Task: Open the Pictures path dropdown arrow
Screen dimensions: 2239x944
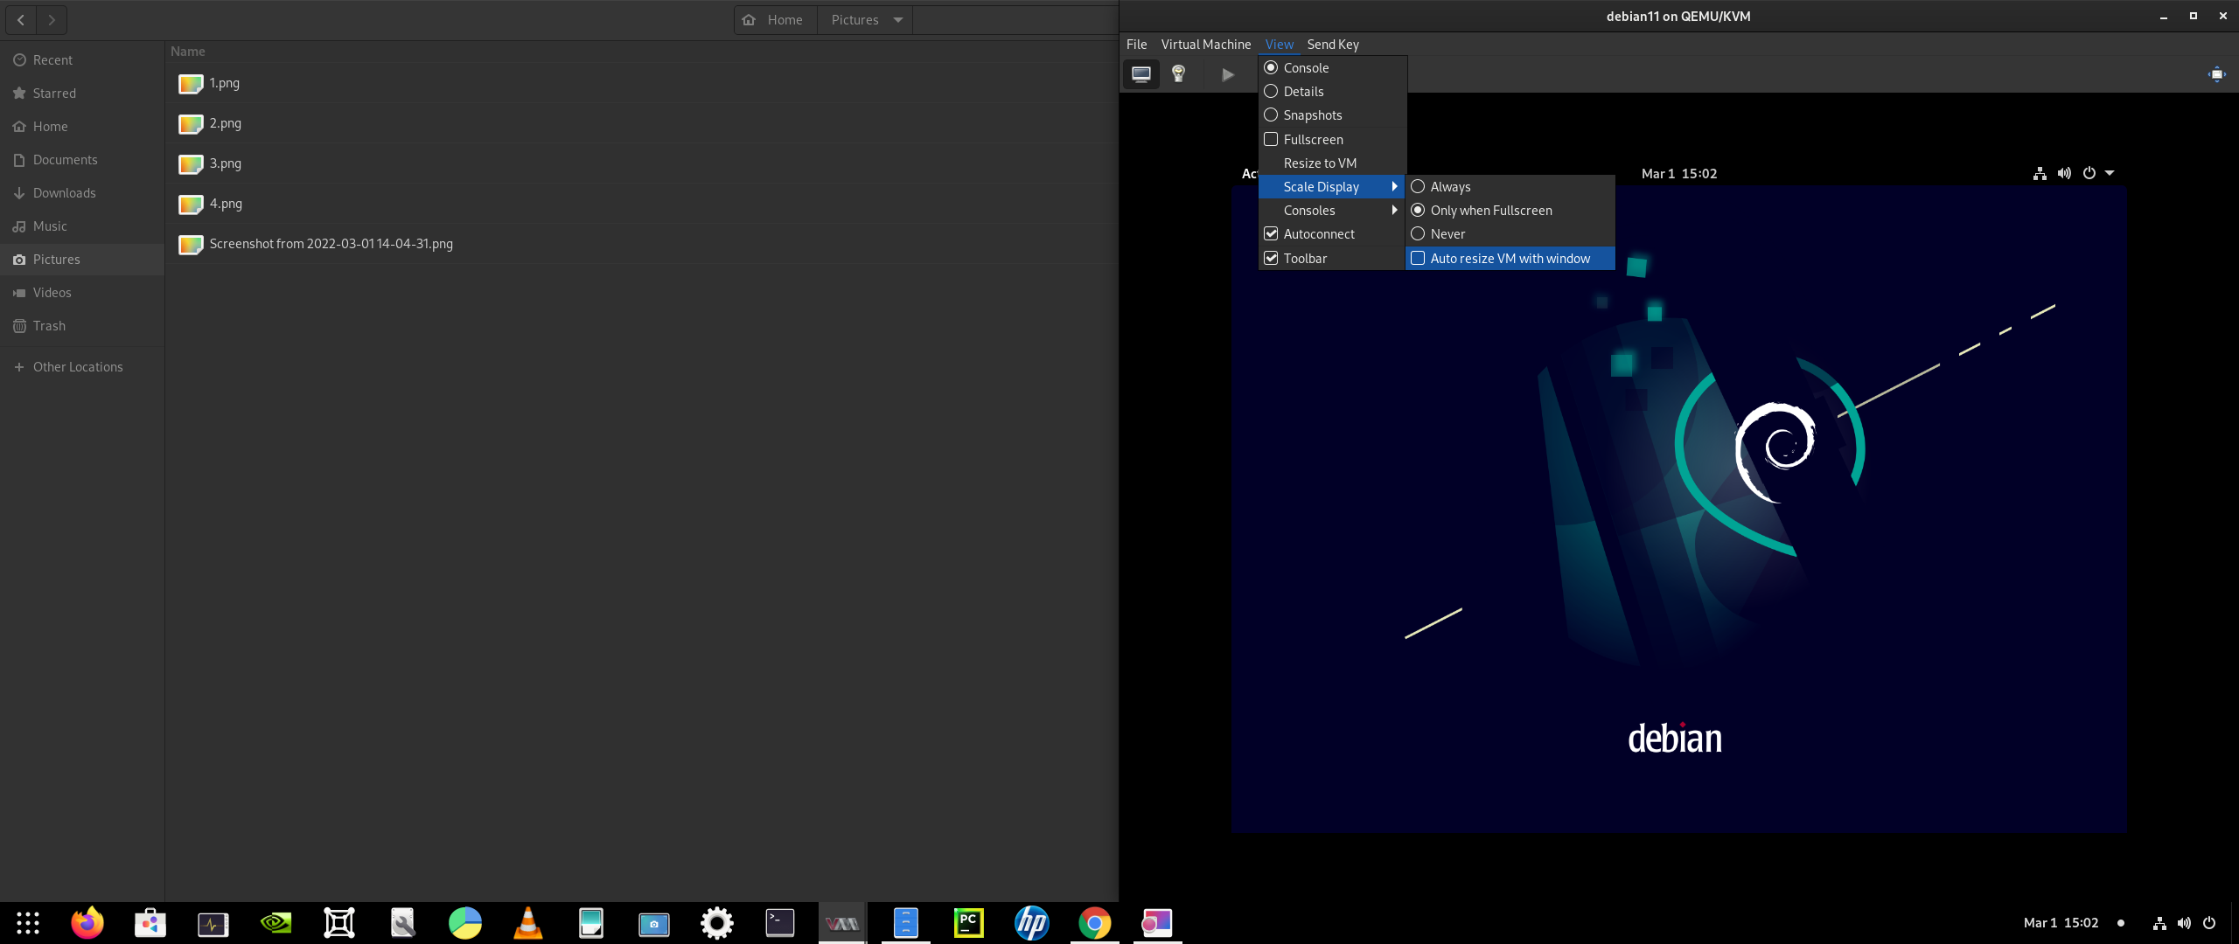Action: coord(898,20)
